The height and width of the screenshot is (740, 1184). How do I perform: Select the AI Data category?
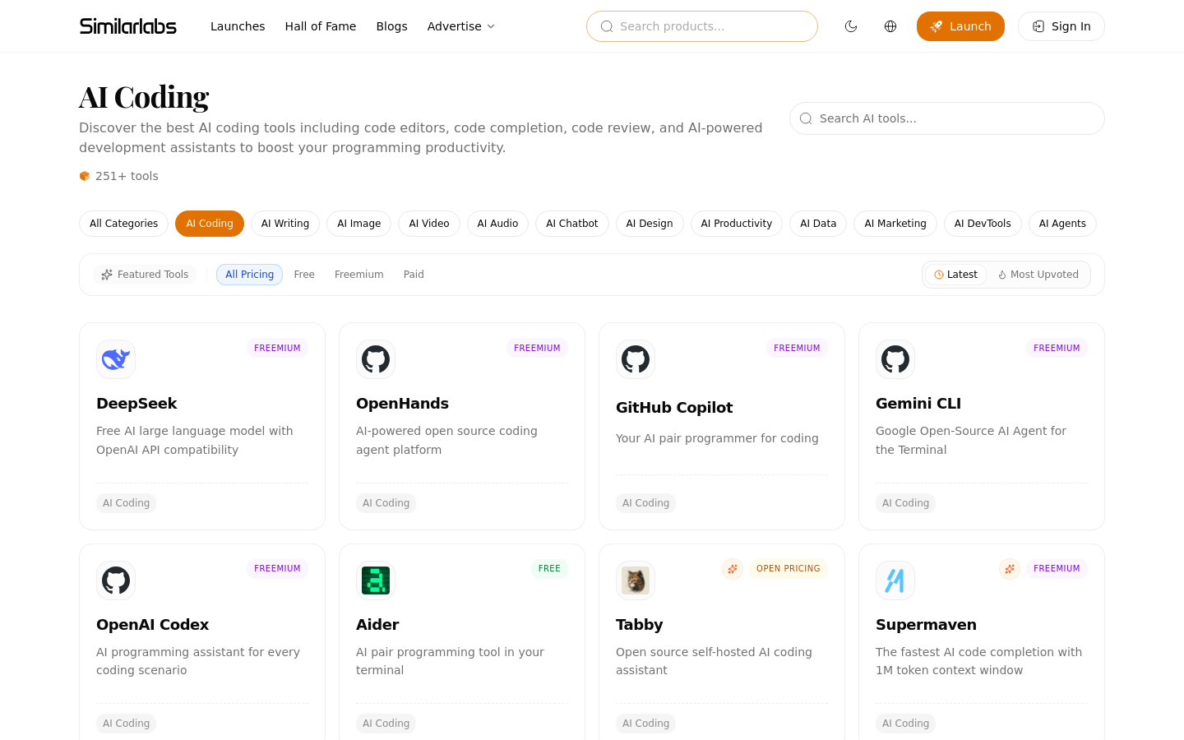818,224
